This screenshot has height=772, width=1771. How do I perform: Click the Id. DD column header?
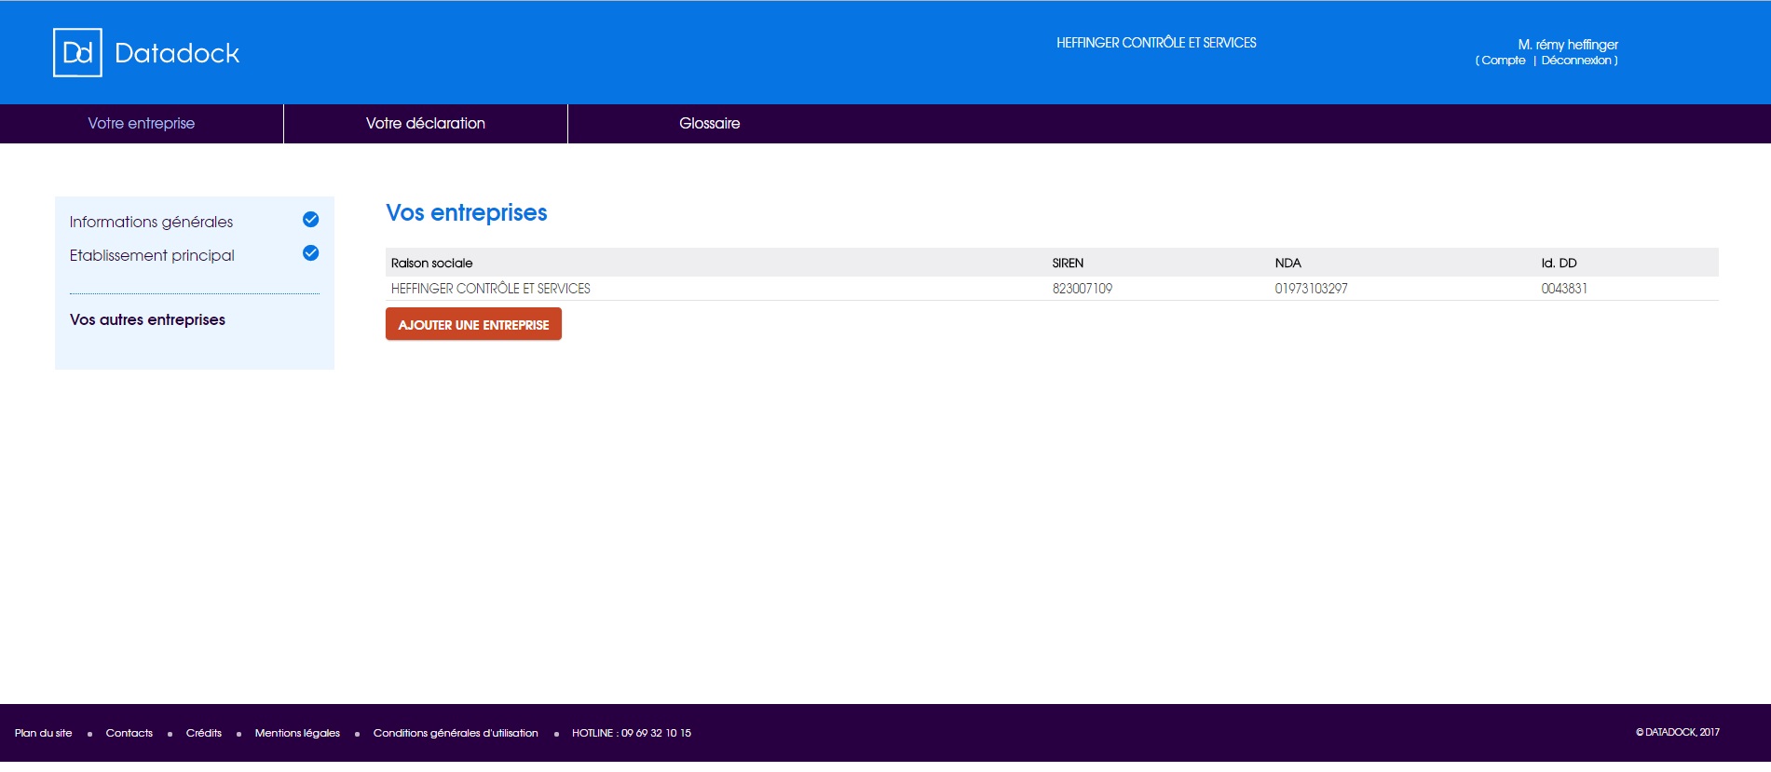point(1559,264)
